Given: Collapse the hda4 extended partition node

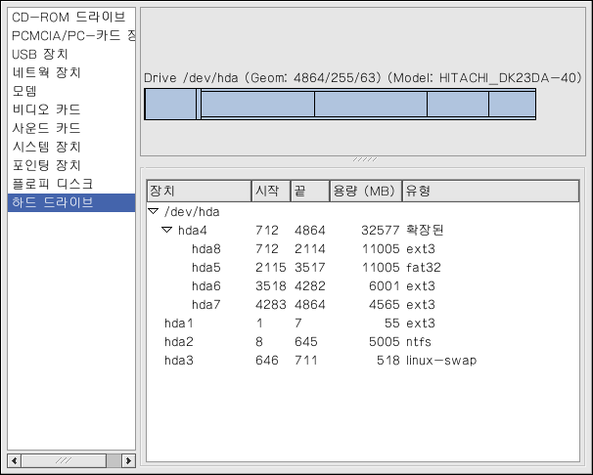Looking at the screenshot, I should (167, 230).
